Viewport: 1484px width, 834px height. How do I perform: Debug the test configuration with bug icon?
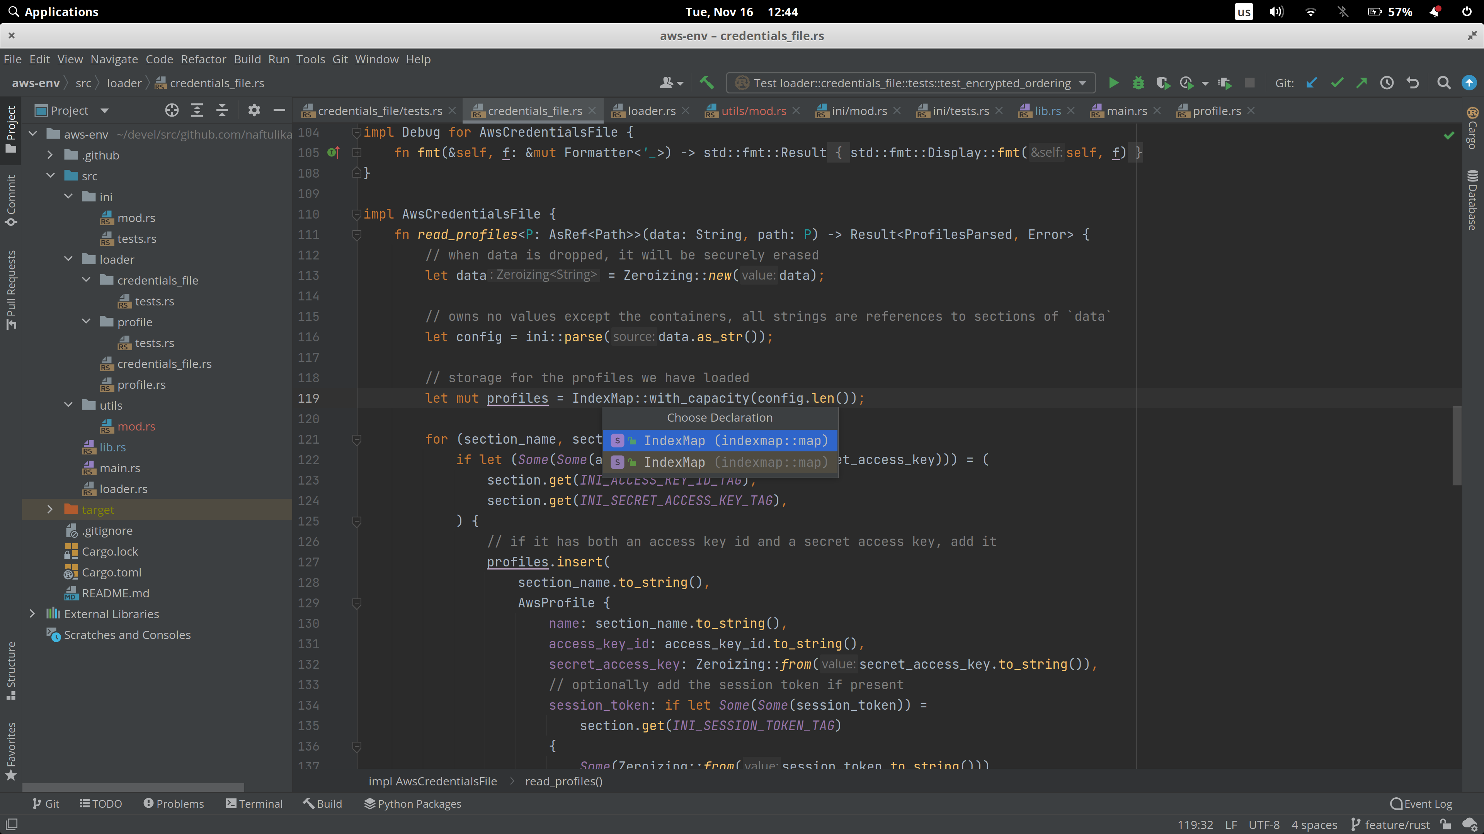click(x=1138, y=83)
